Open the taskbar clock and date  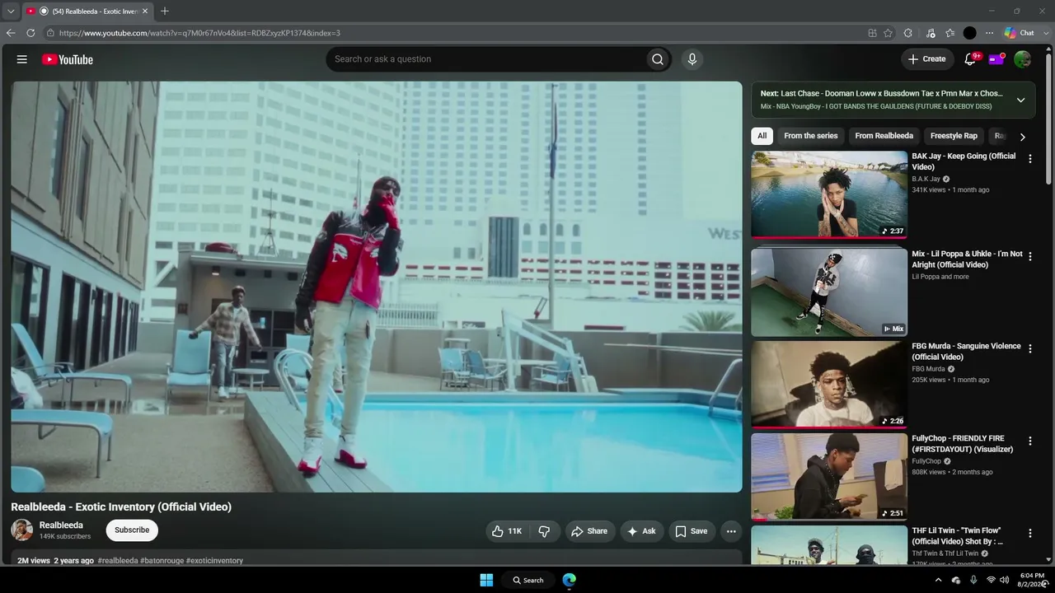pyautogui.click(x=1032, y=580)
